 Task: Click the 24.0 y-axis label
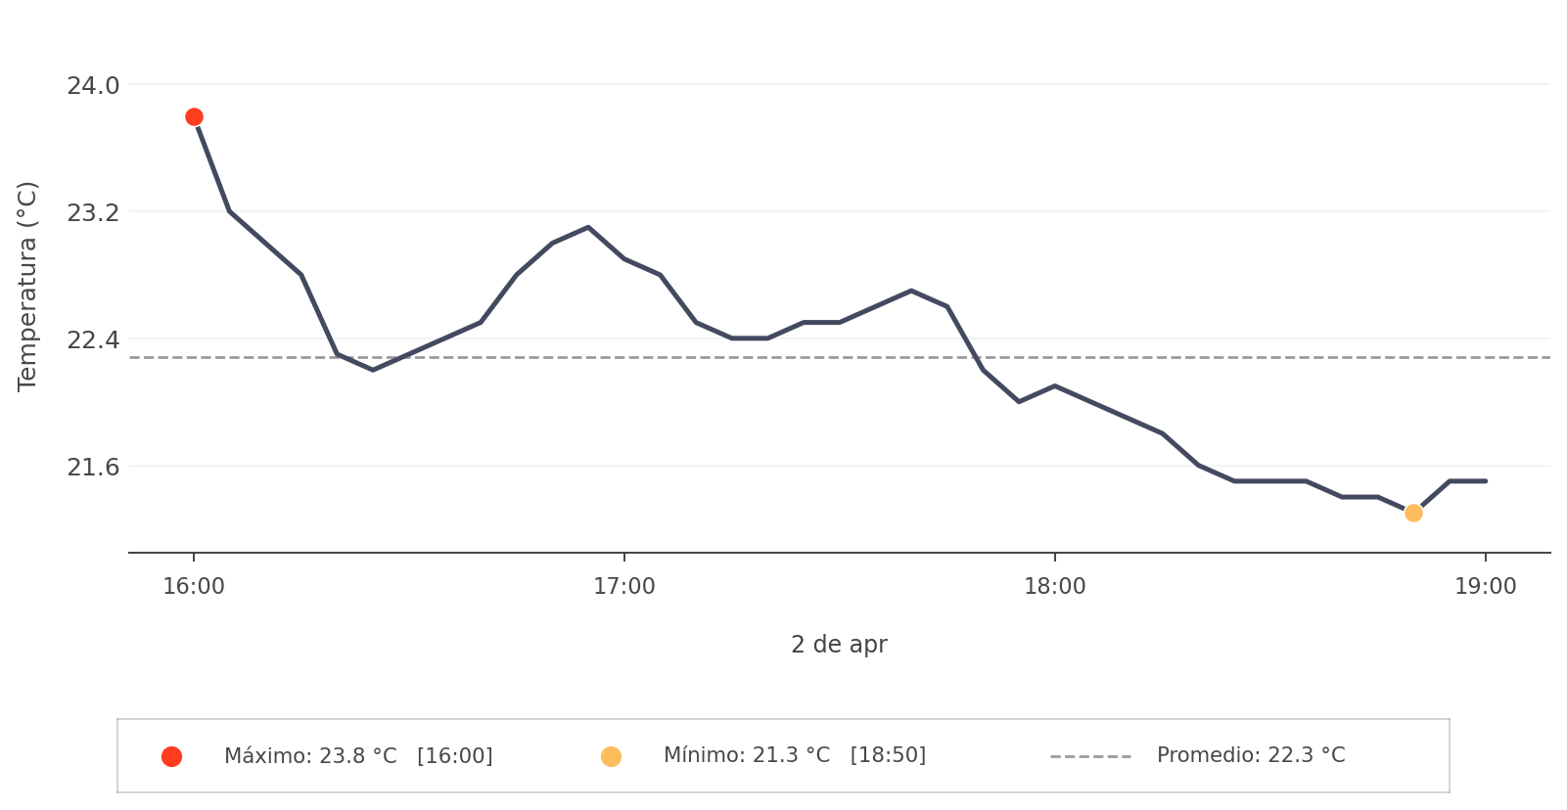click(x=93, y=86)
